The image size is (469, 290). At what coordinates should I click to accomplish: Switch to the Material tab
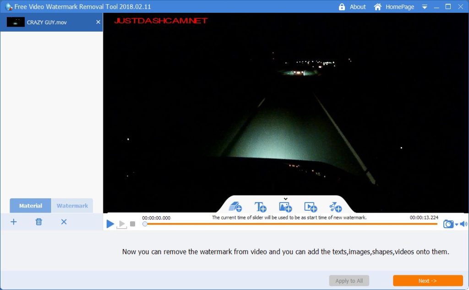(x=31, y=206)
